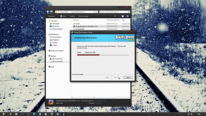The width and height of the screenshot is (206, 116).
Task: Click the magnifier icon in the search box
Action: [x=128, y=12]
